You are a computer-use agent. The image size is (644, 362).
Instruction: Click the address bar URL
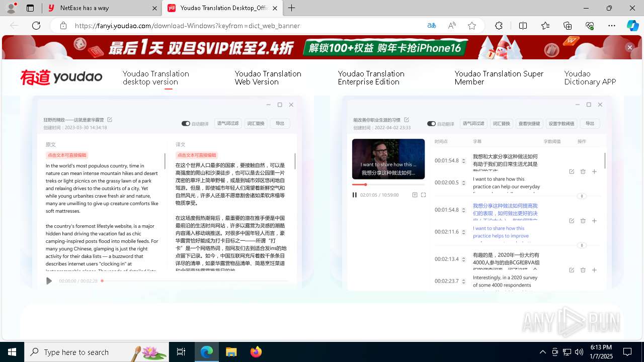tap(187, 26)
